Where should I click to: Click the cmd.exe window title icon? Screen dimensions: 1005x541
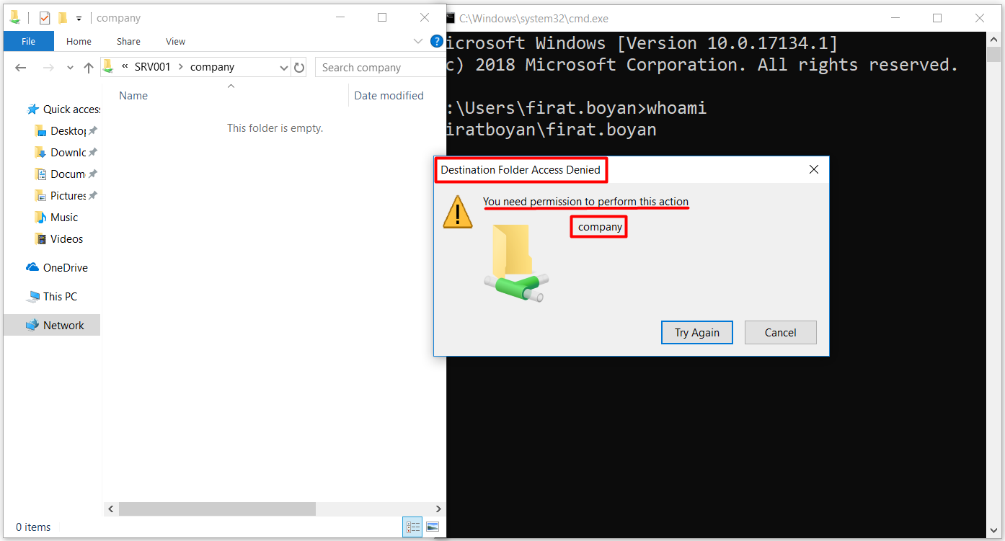450,19
